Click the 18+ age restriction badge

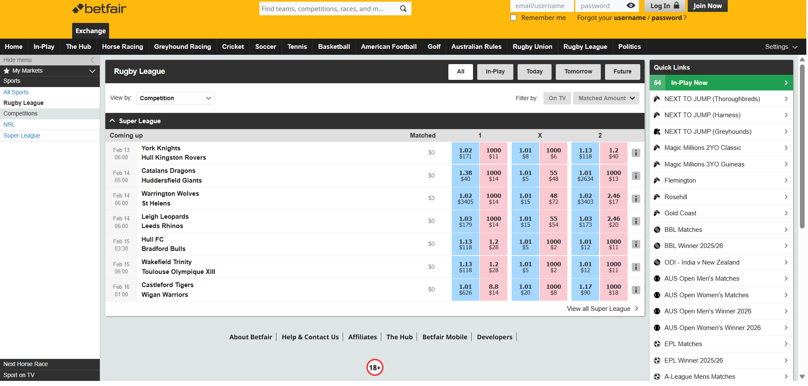(x=375, y=368)
